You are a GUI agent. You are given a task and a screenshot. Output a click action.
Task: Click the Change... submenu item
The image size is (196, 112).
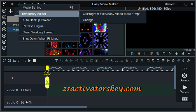tap(113, 20)
